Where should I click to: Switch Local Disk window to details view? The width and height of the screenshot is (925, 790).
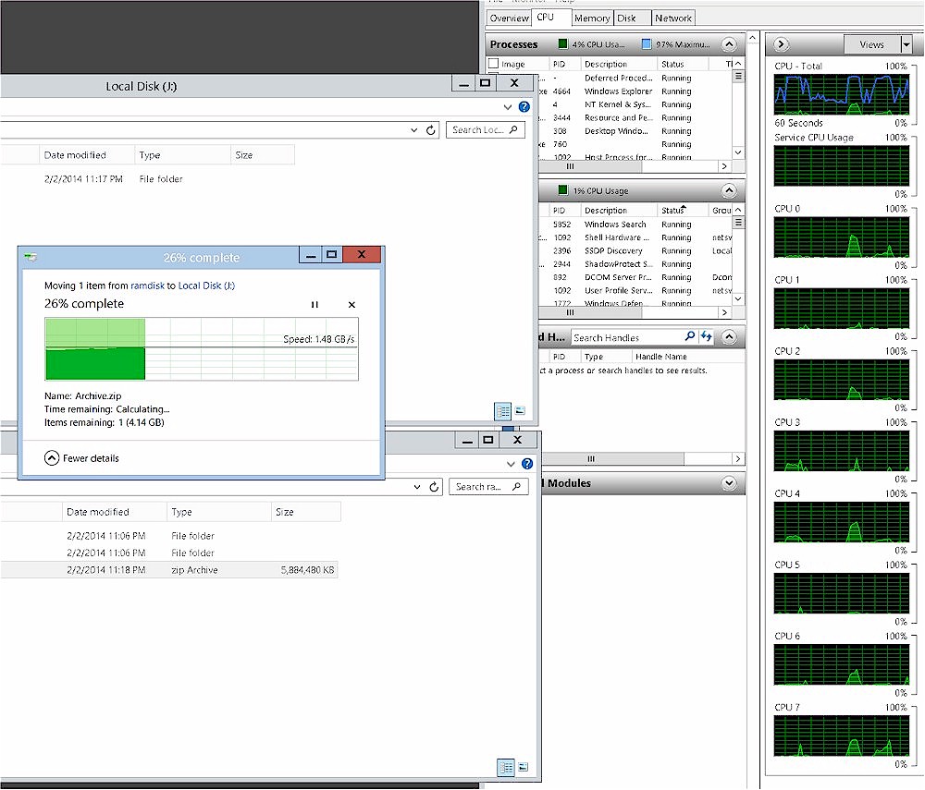[502, 410]
